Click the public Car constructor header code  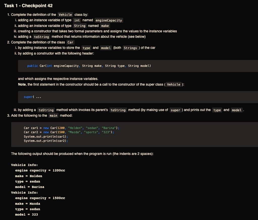89,66
